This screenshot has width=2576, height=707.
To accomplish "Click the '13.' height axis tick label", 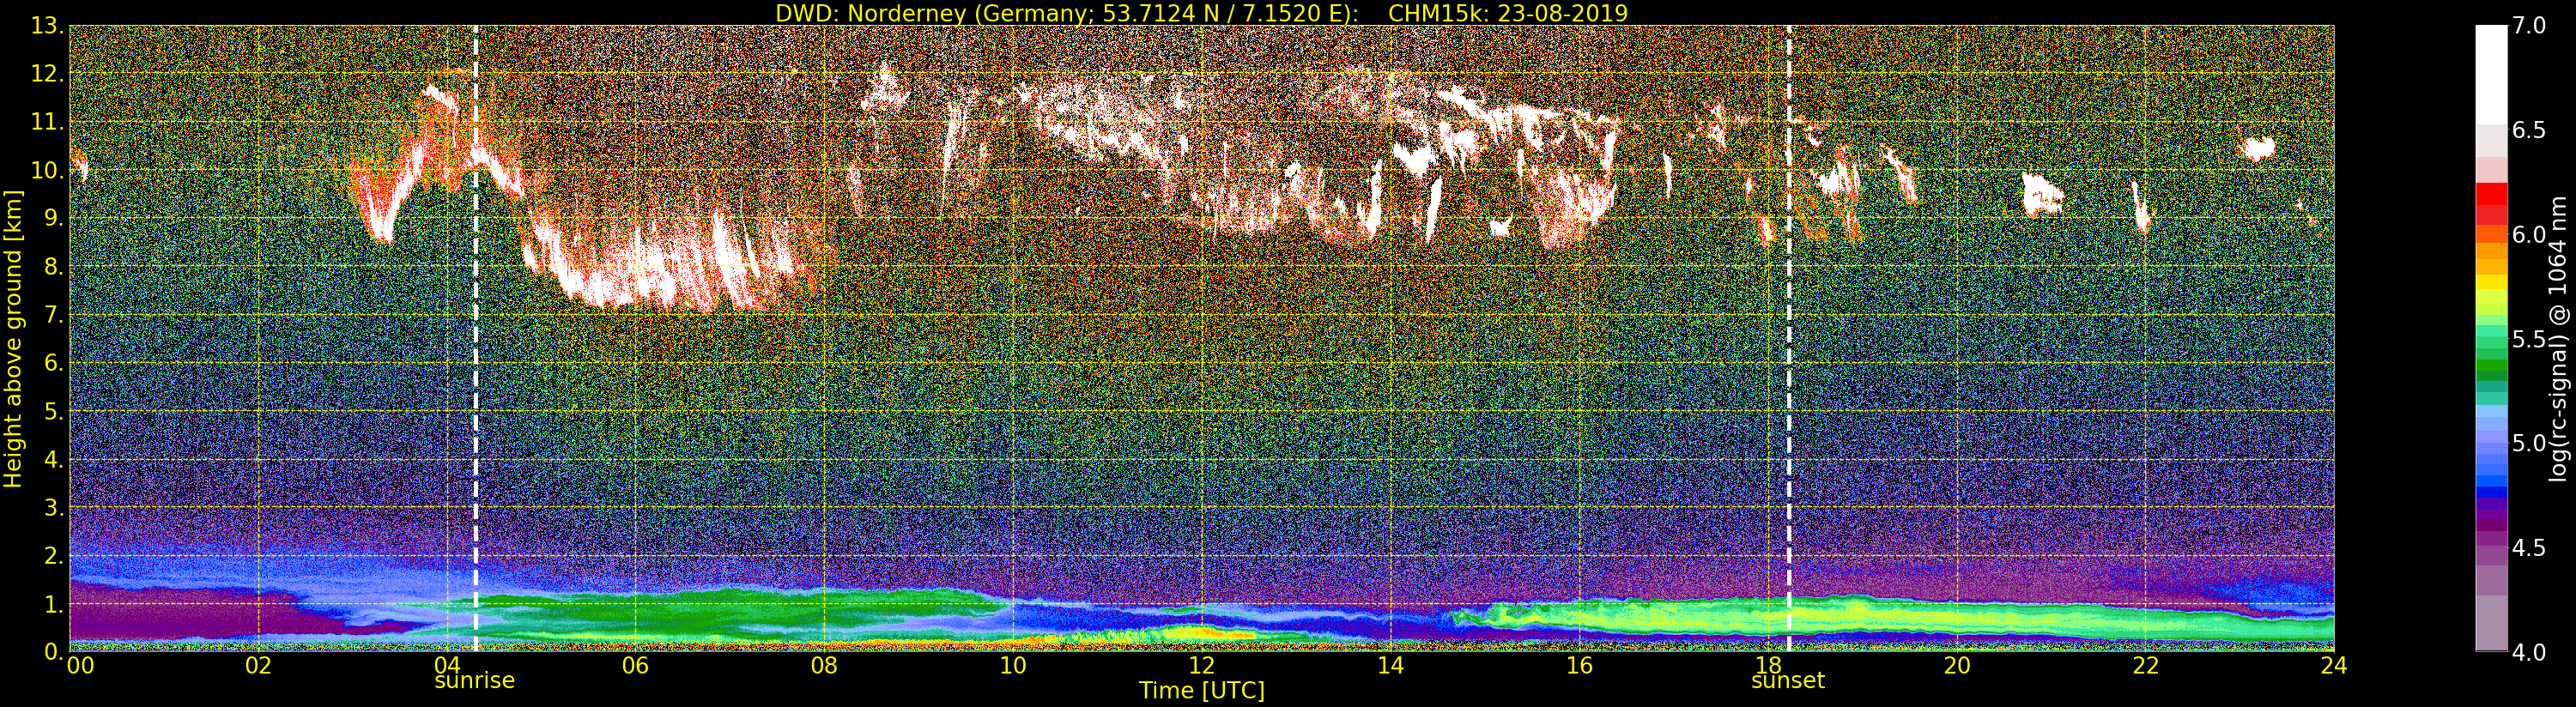I will click(47, 26).
